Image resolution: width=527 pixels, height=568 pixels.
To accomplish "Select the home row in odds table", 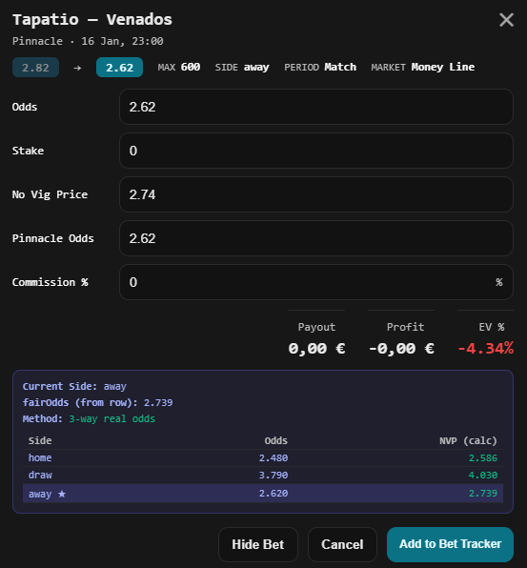I will [x=263, y=457].
